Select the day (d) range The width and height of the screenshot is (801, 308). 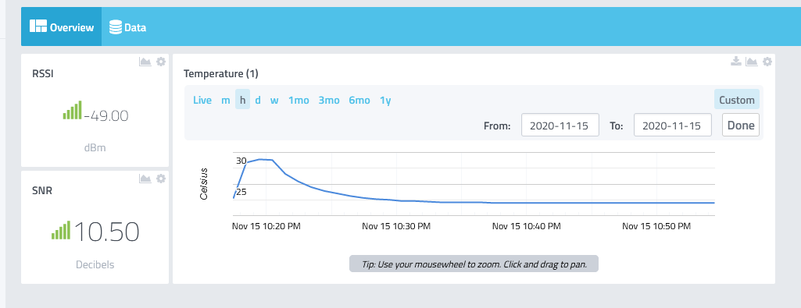click(x=258, y=100)
